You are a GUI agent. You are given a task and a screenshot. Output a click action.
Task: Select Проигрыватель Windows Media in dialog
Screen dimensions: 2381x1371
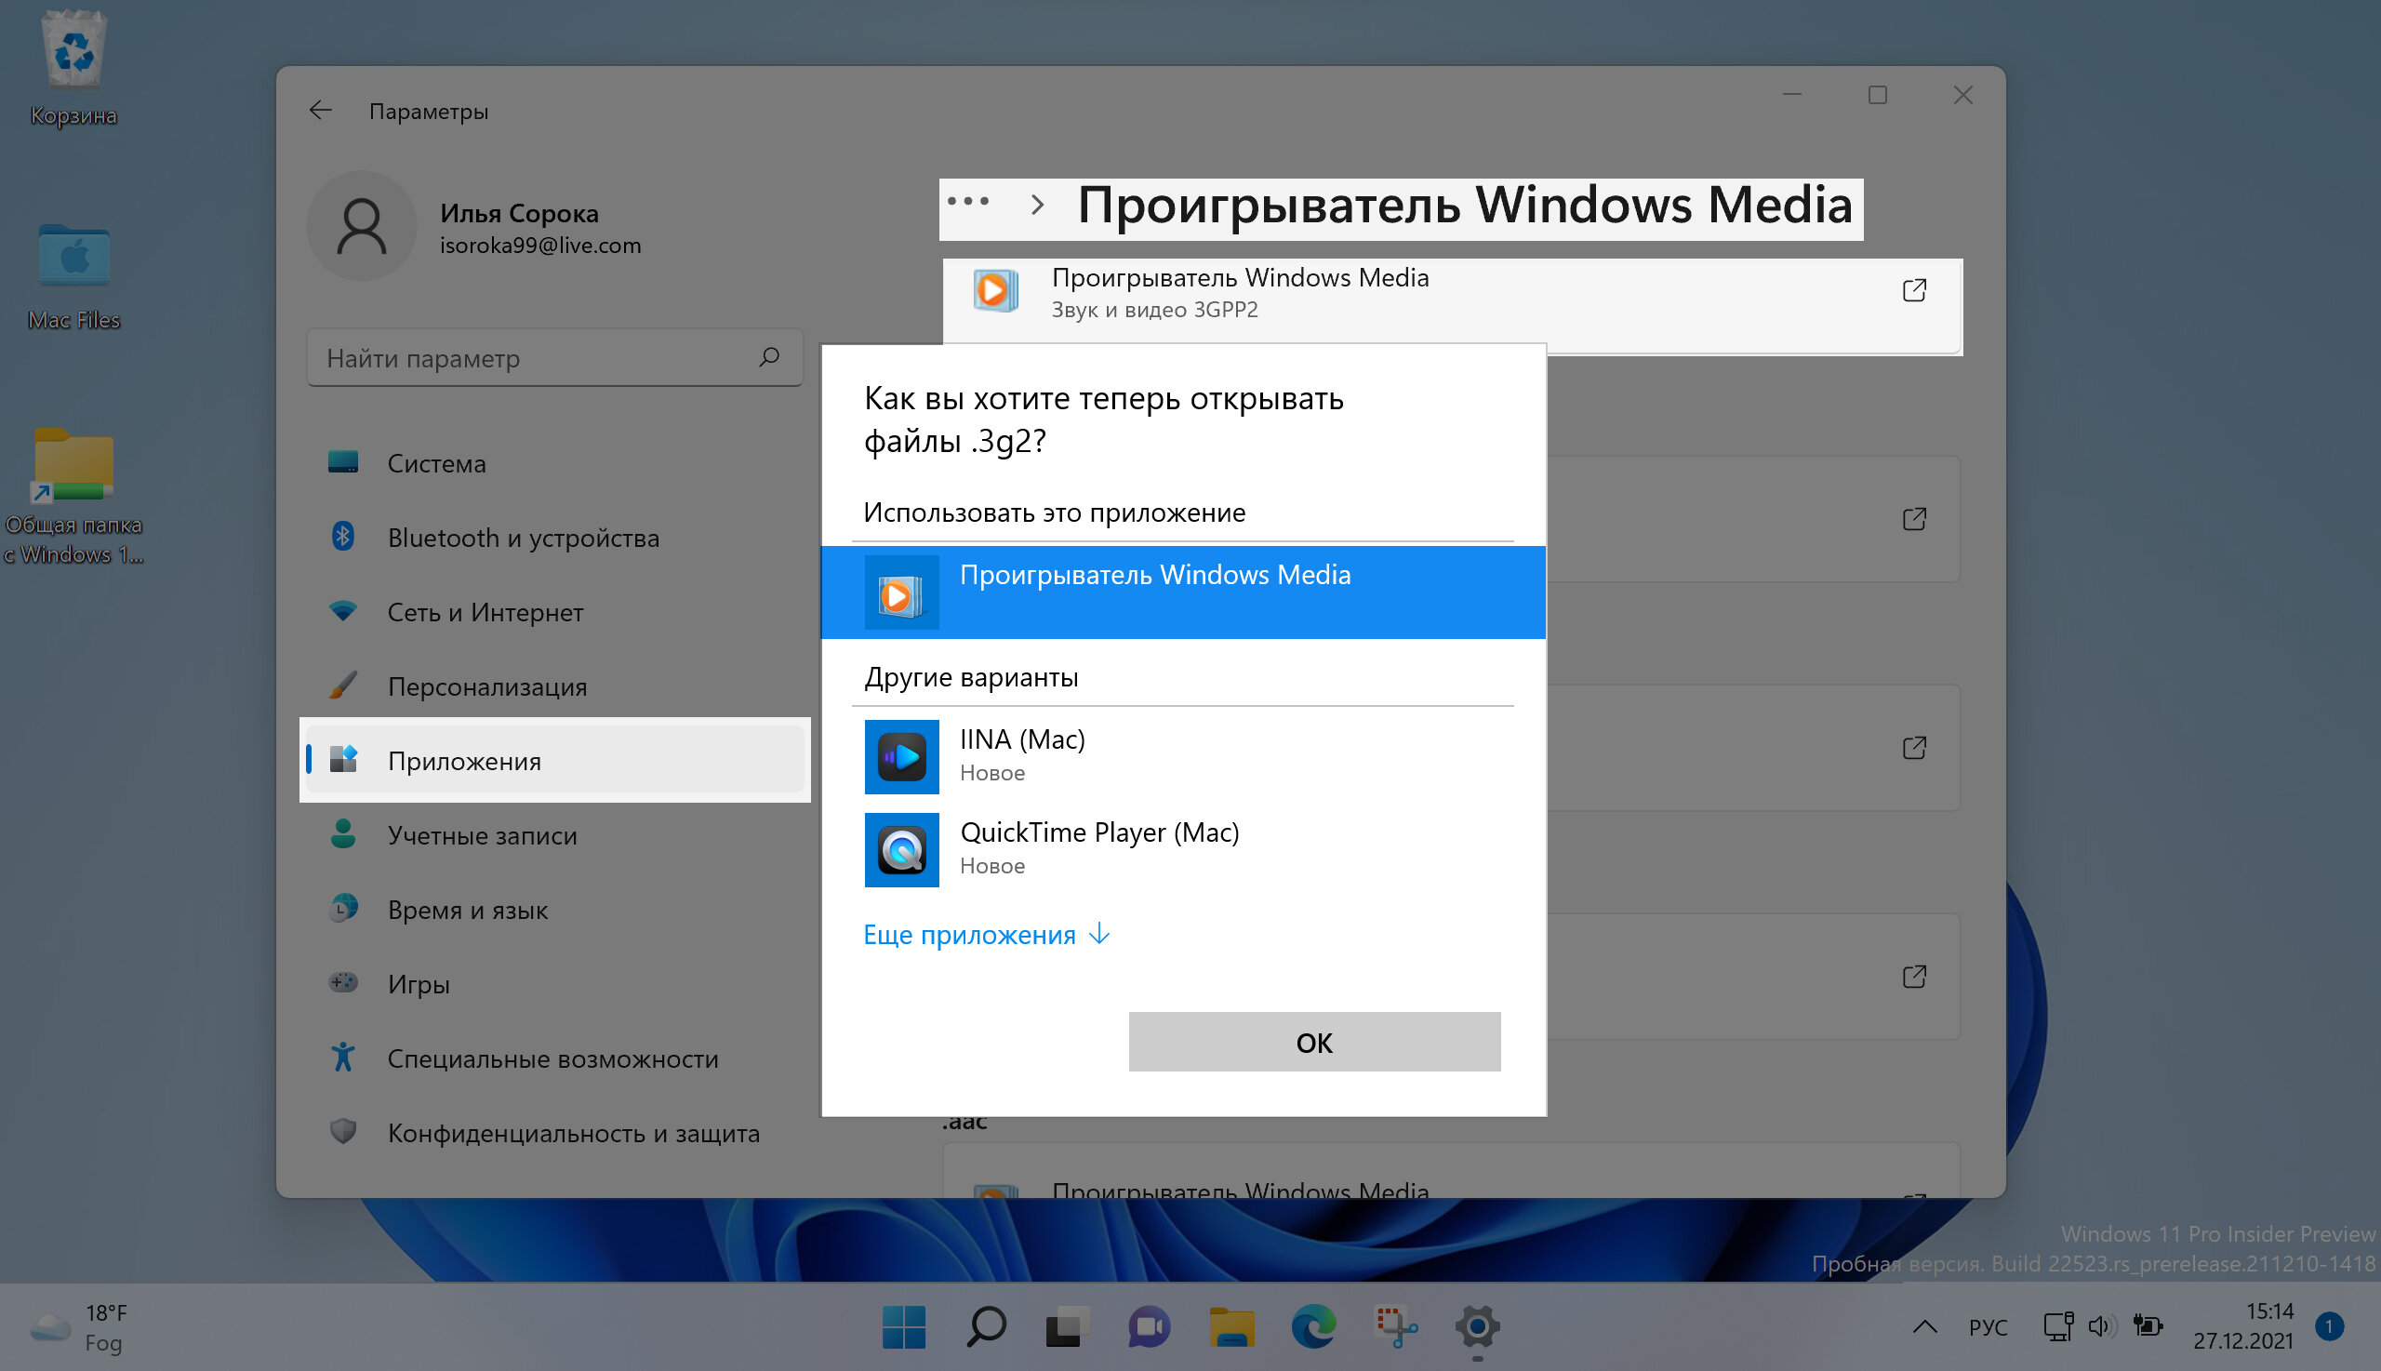(1182, 592)
